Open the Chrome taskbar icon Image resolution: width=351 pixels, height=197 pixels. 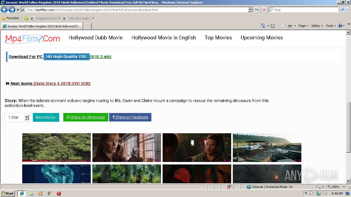tap(49, 193)
